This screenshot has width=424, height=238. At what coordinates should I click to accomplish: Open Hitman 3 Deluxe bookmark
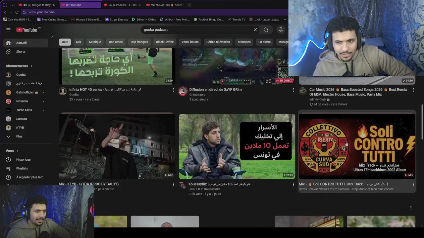86,20
